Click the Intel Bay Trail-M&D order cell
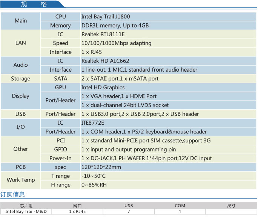The height and width of the screenshot is (217, 258). coord(26,211)
